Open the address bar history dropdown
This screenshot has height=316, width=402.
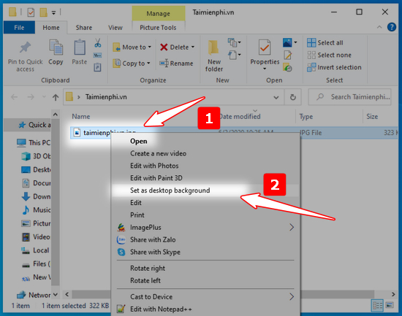[276, 97]
